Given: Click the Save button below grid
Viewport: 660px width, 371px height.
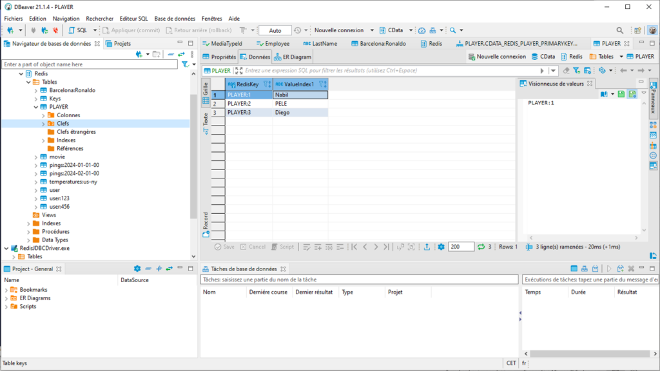Looking at the screenshot, I should pos(224,247).
